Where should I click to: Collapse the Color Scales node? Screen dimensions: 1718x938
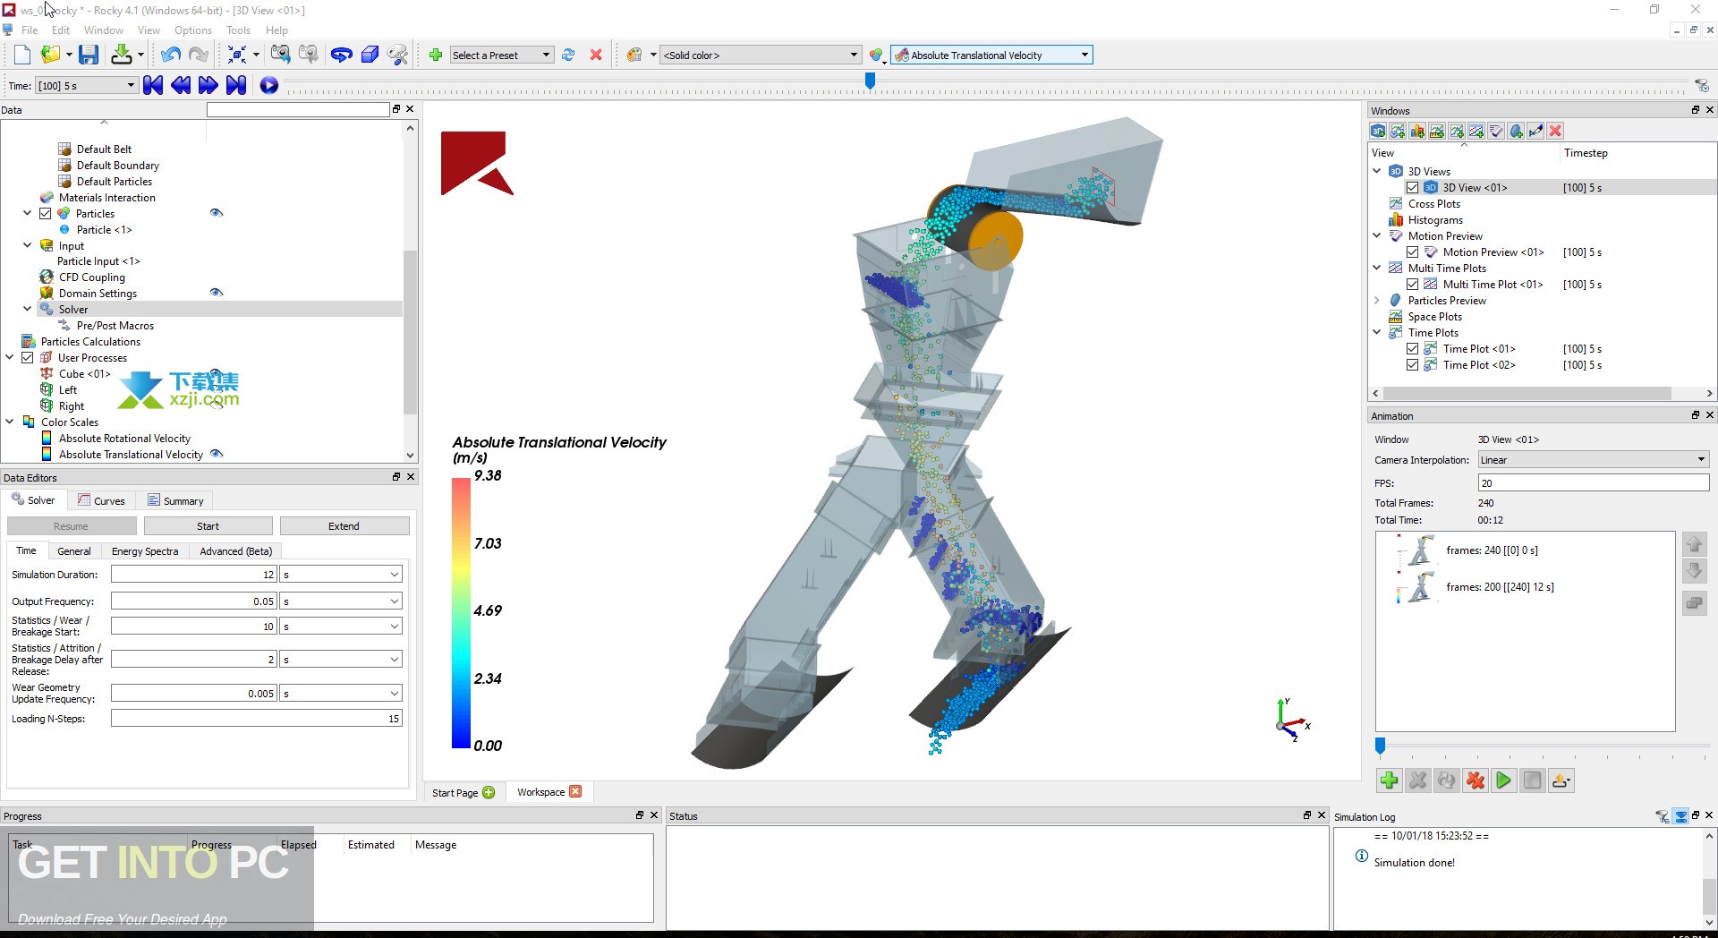point(10,422)
